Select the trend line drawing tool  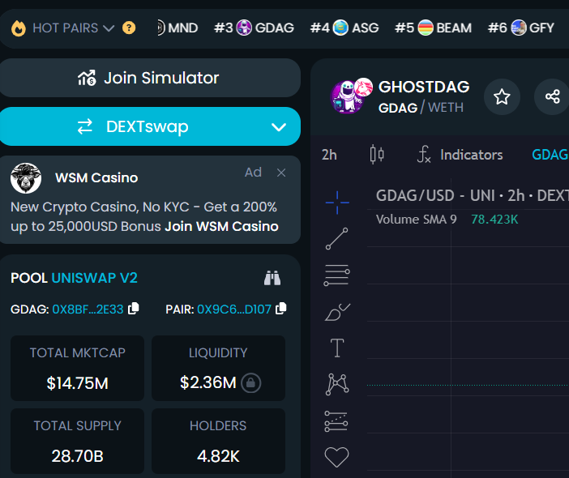336,239
